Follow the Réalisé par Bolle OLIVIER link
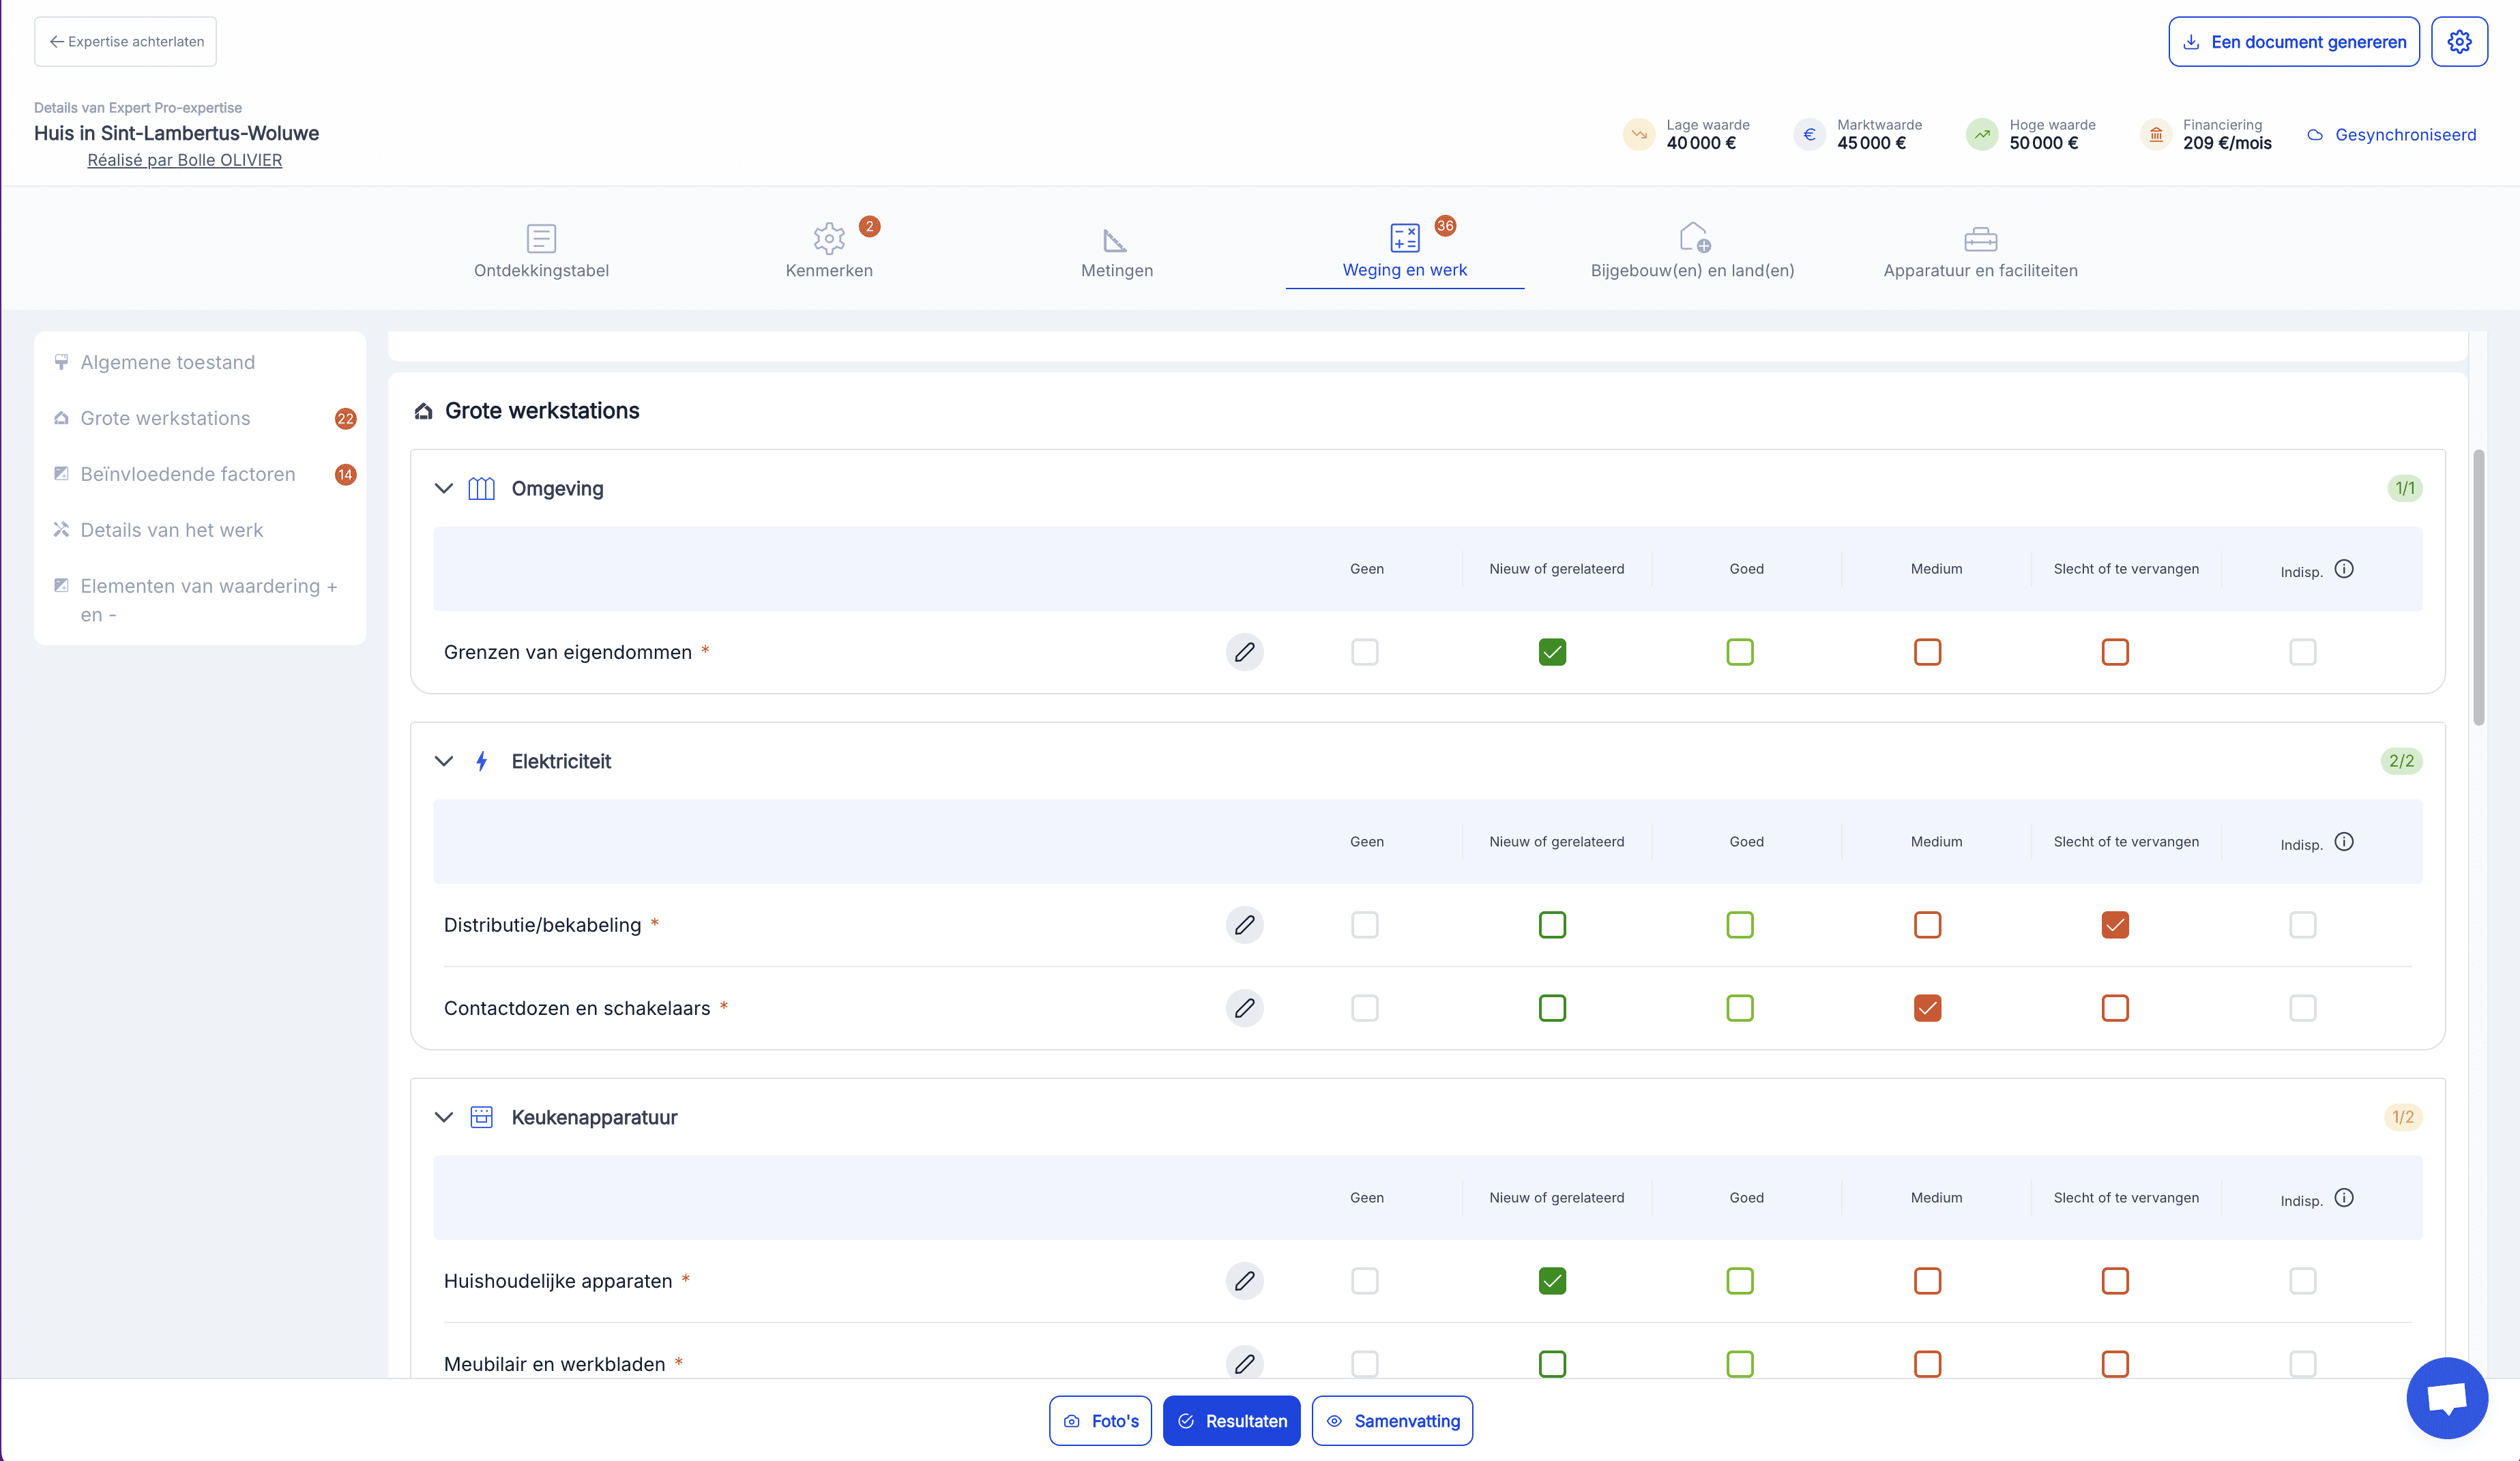Viewport: 2520px width, 1461px height. (185, 160)
